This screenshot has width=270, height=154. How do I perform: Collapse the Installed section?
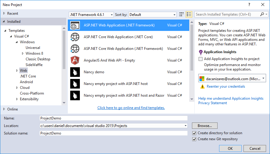4,21
